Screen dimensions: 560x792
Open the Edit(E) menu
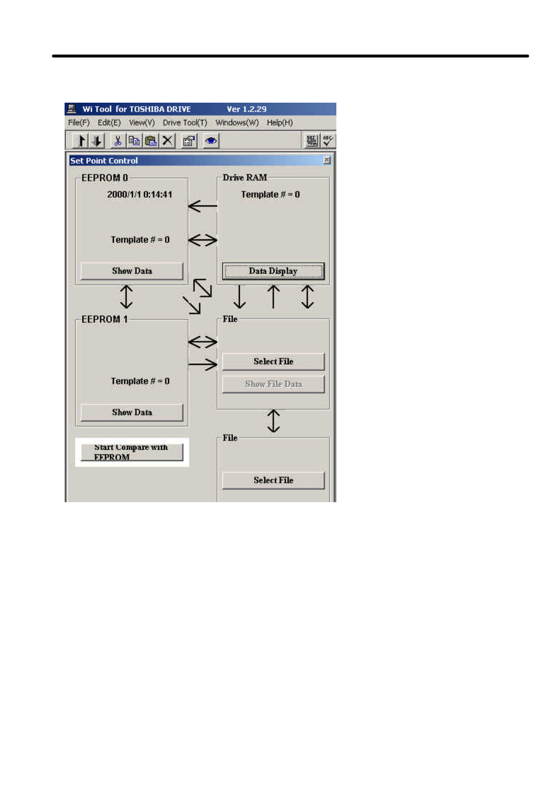coord(109,123)
